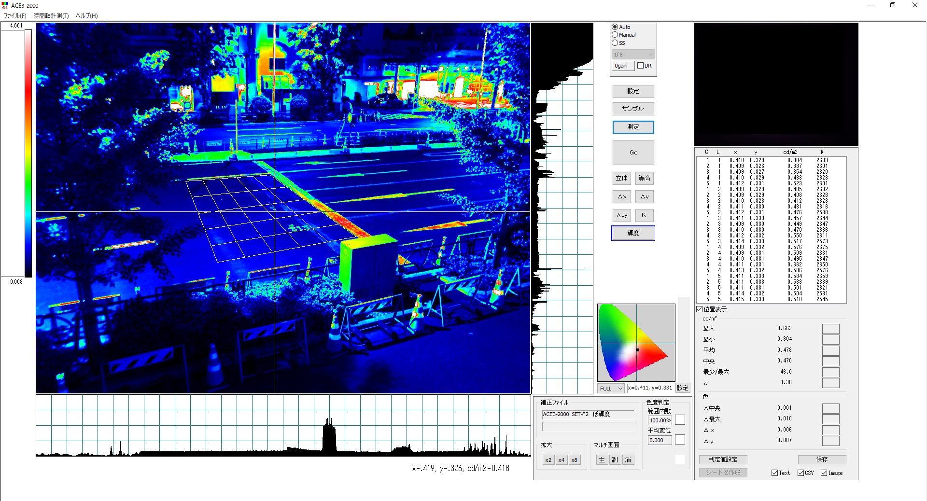Select the Δx display mode button
927x501 pixels.
621,196
